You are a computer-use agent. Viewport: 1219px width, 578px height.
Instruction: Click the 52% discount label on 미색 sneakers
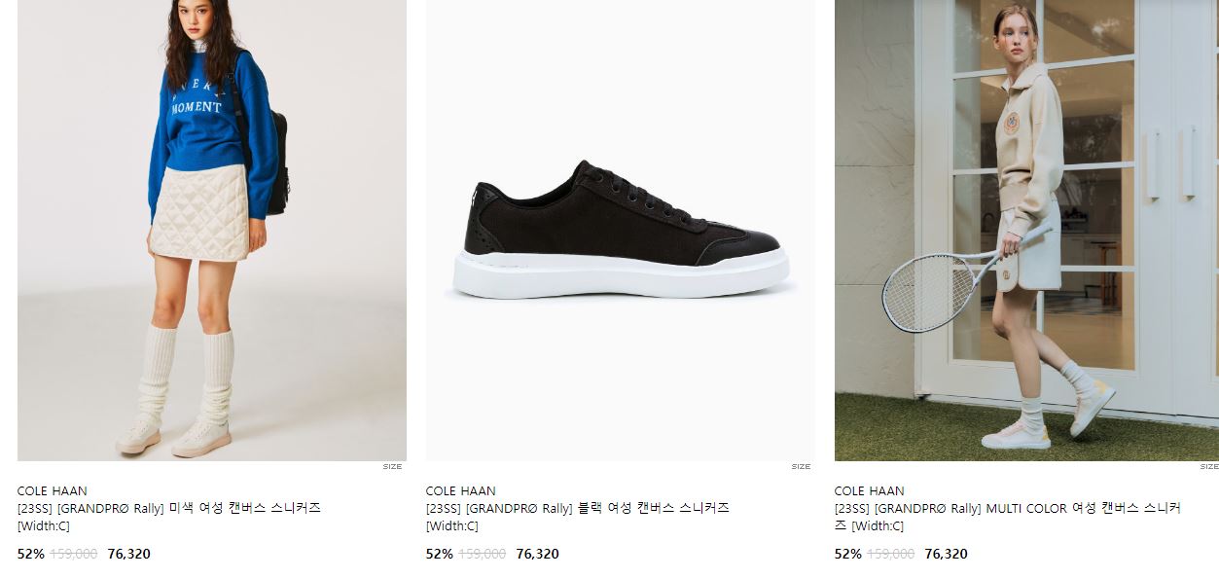pos(31,554)
